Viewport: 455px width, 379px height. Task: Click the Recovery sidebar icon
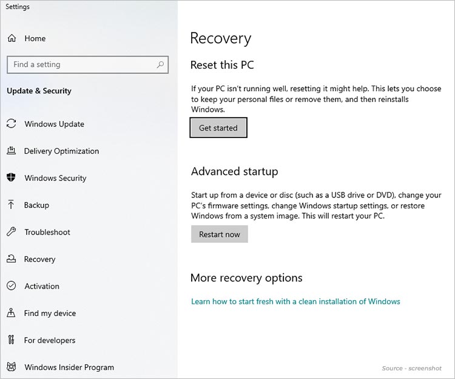click(12, 259)
